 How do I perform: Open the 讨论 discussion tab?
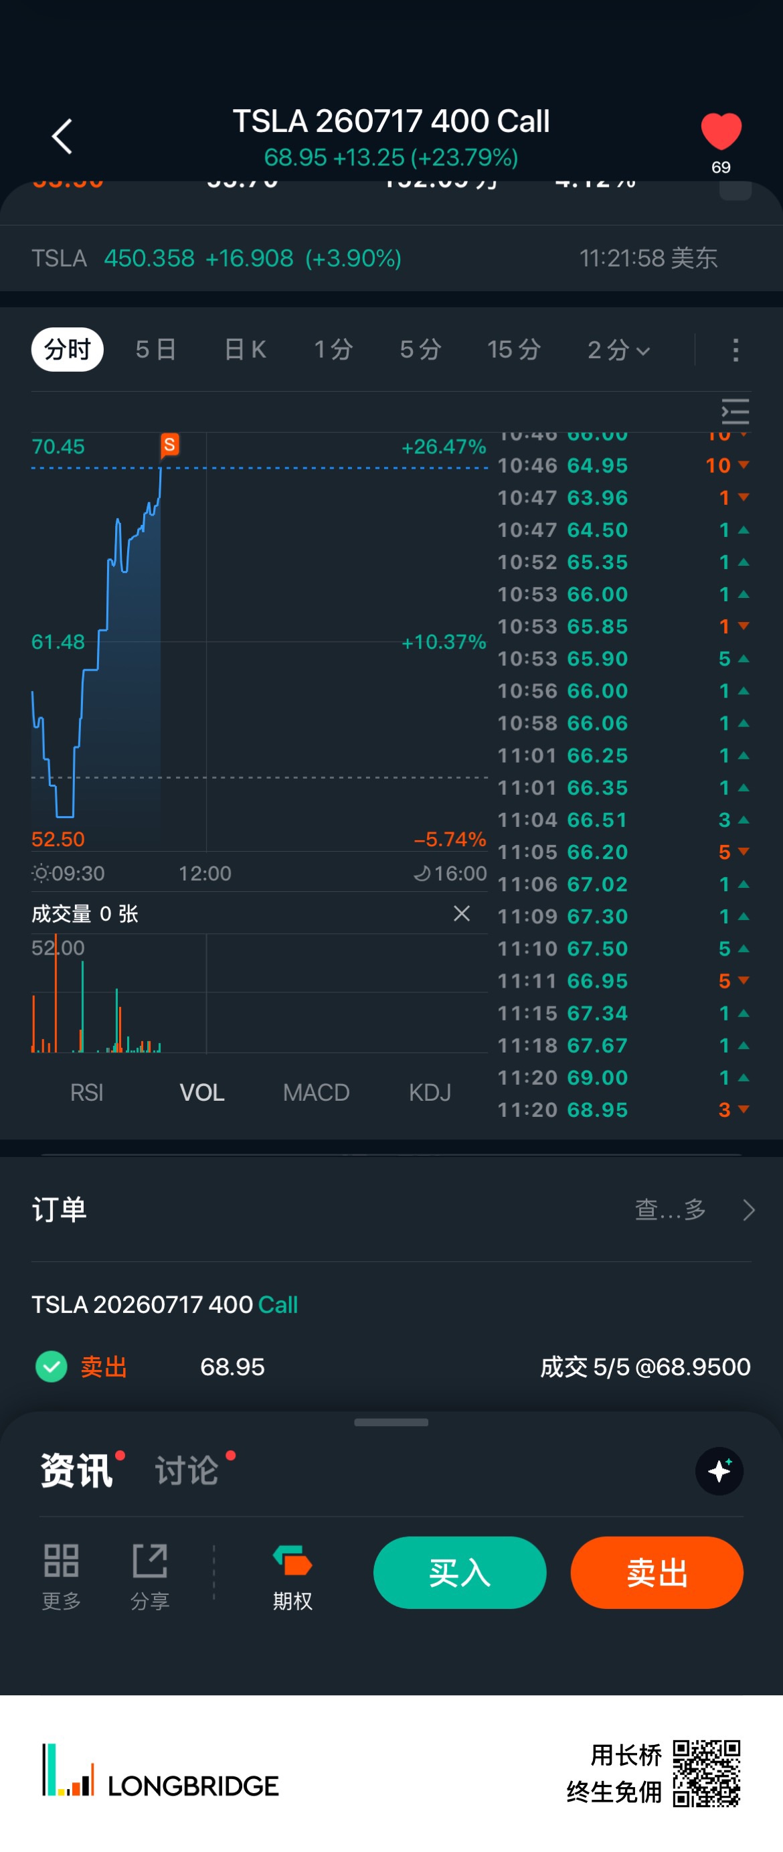tap(187, 1470)
